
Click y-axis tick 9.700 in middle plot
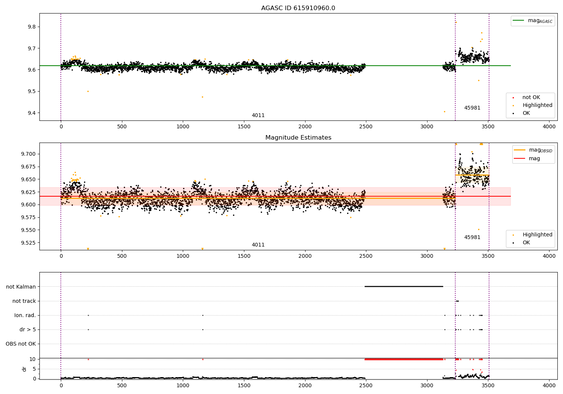click(x=28, y=154)
